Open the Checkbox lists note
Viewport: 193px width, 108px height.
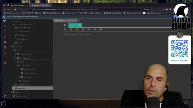coord(24,31)
